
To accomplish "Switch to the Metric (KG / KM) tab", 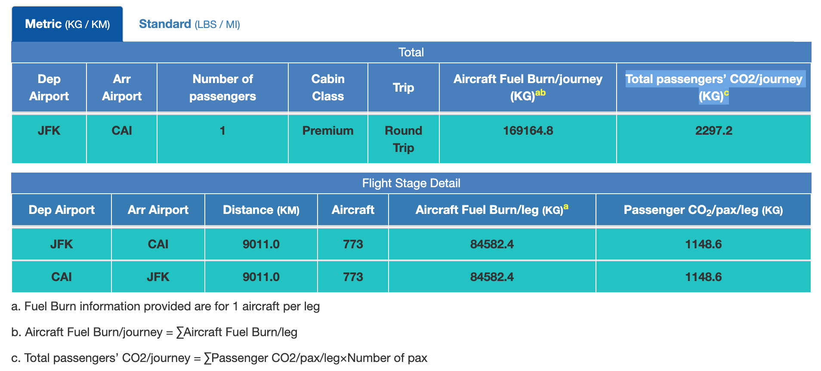I will (68, 24).
